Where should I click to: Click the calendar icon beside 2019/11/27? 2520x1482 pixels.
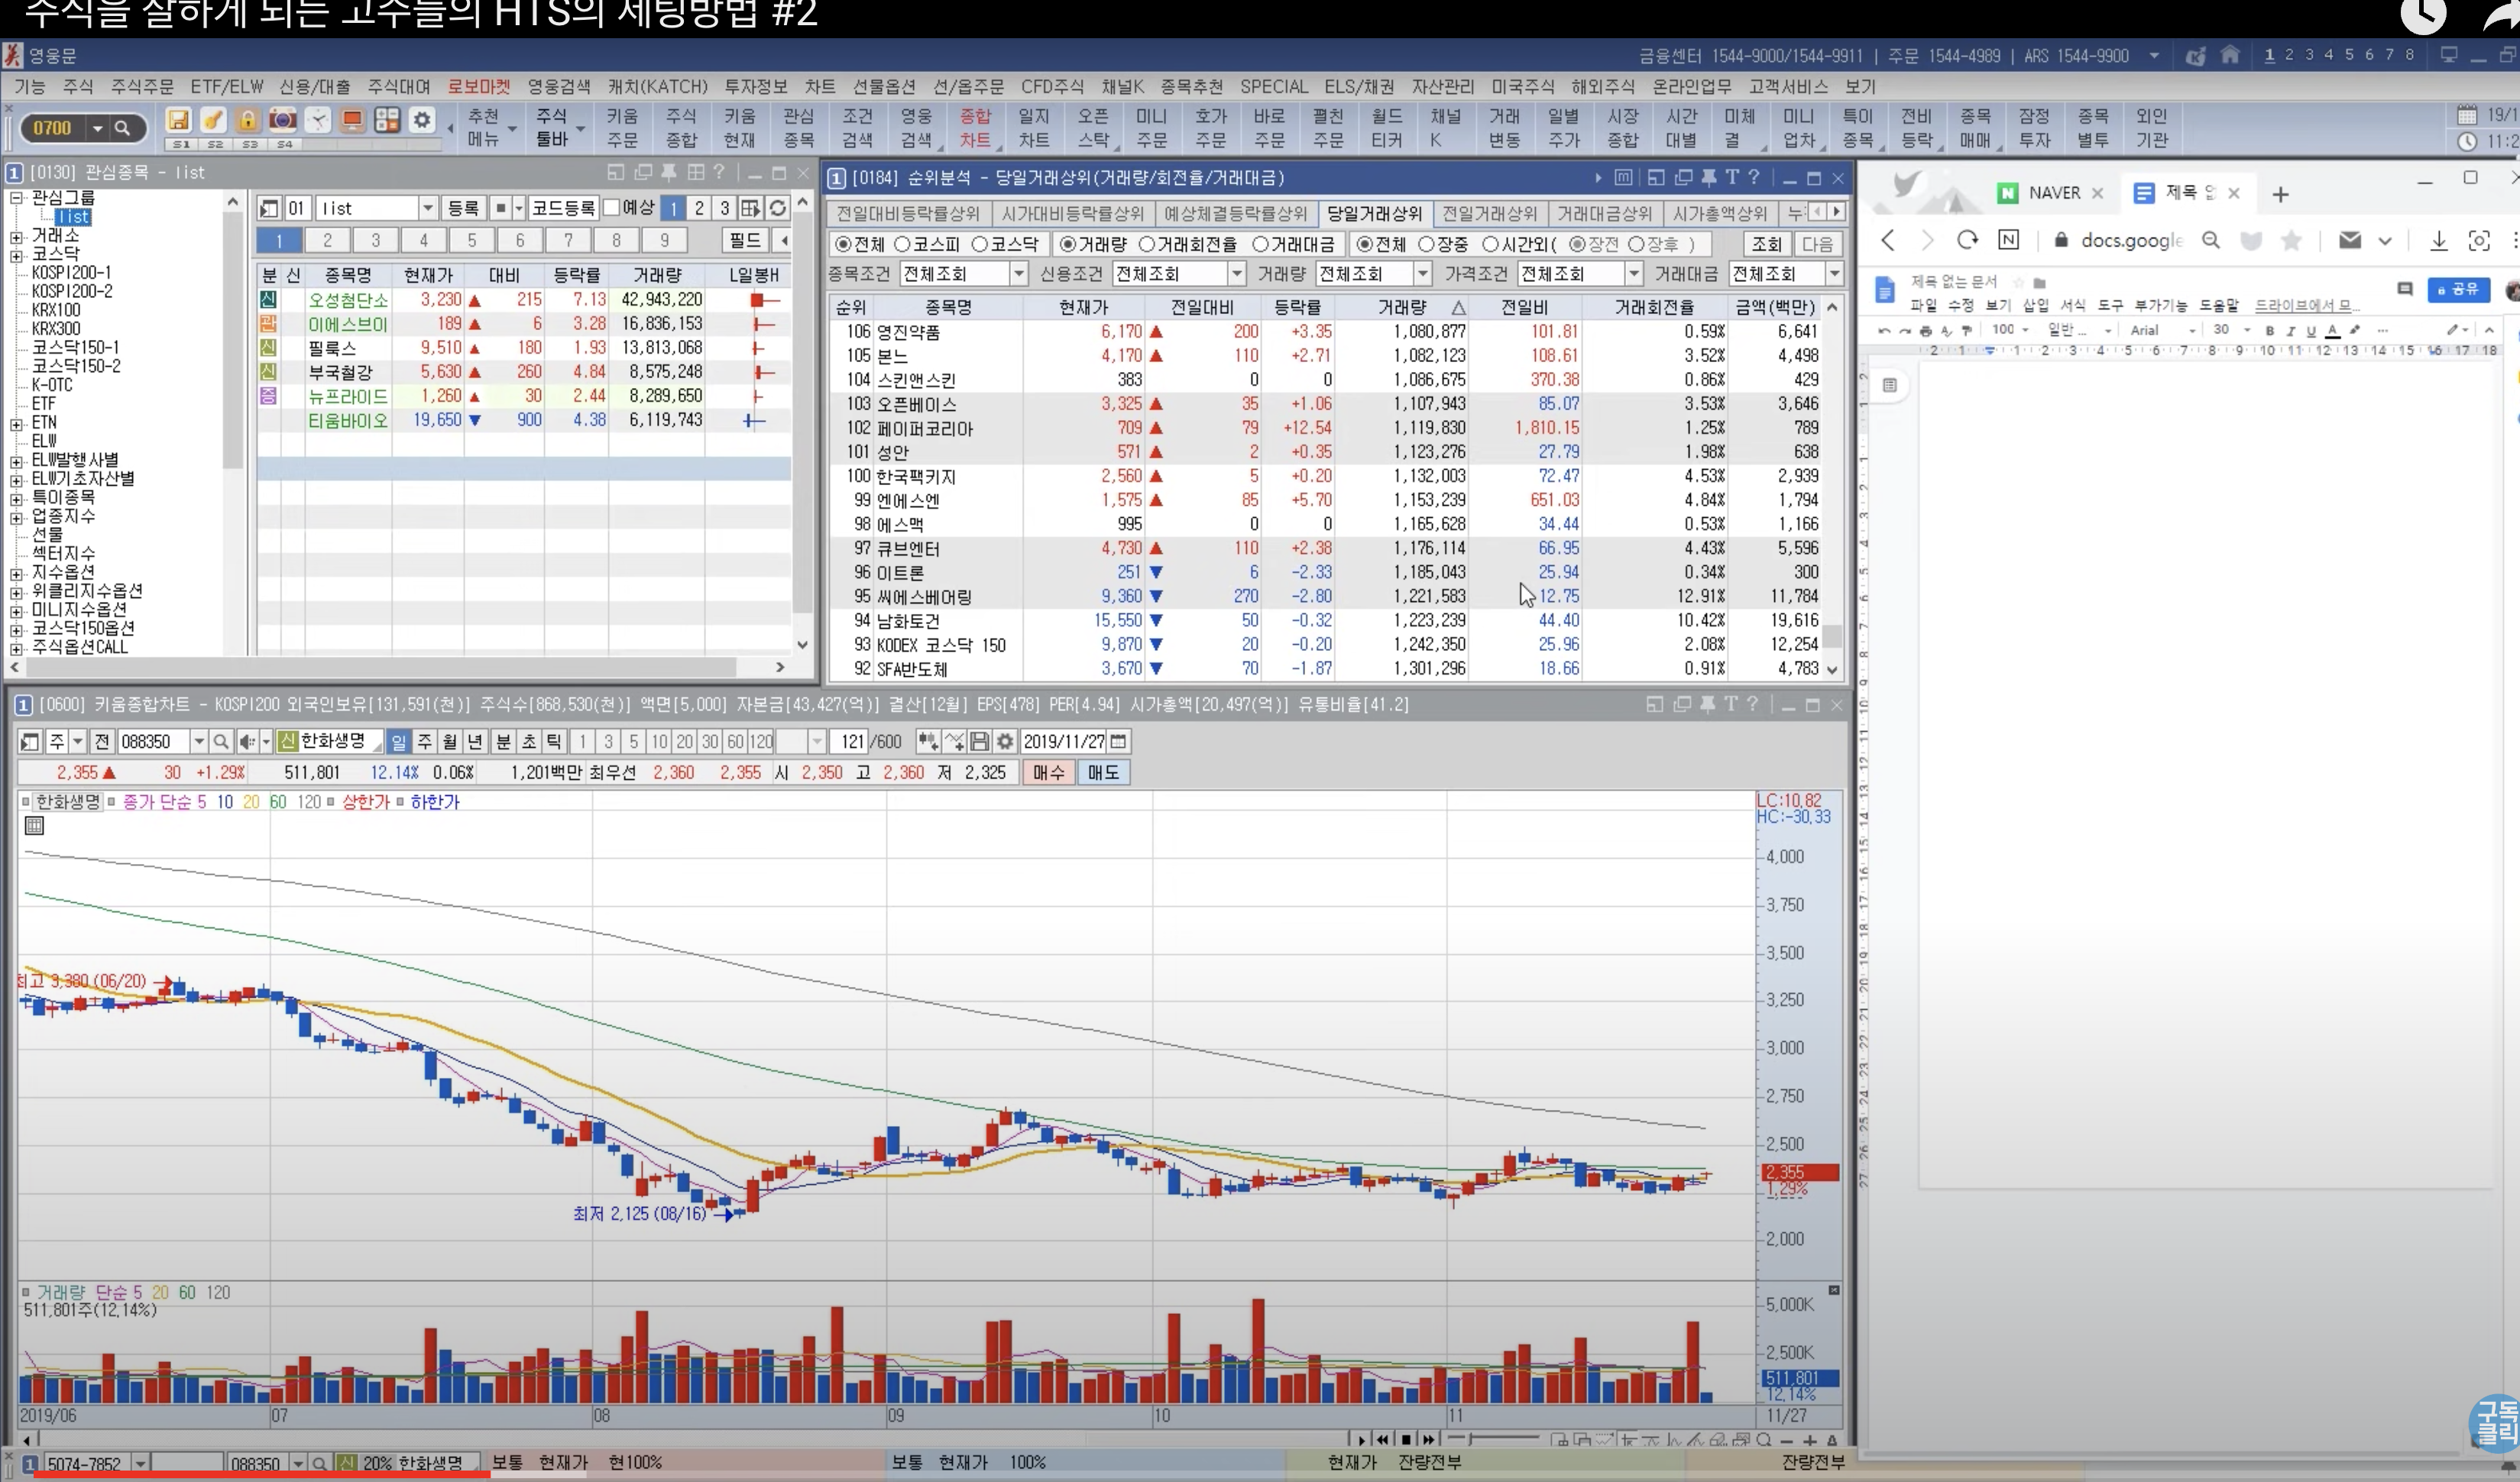pos(1119,741)
